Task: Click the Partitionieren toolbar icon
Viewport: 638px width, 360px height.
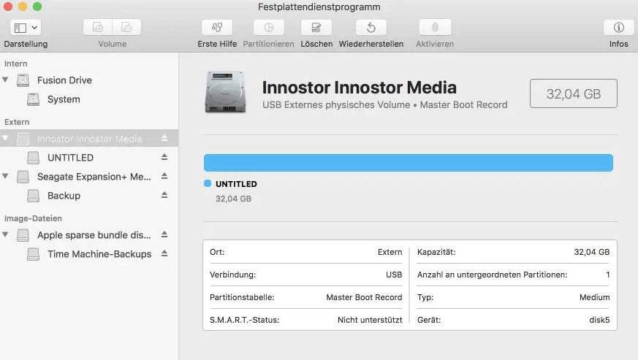Action: point(268,27)
